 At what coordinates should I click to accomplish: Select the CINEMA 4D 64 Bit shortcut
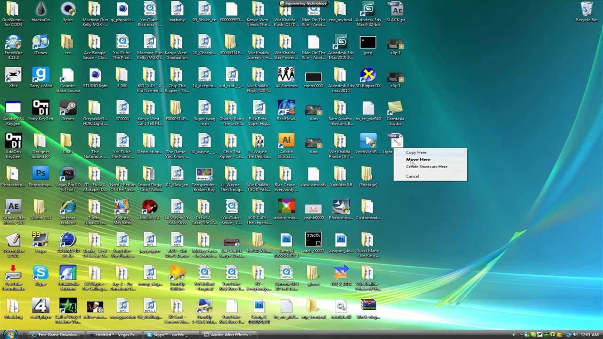pyautogui.click(x=68, y=245)
